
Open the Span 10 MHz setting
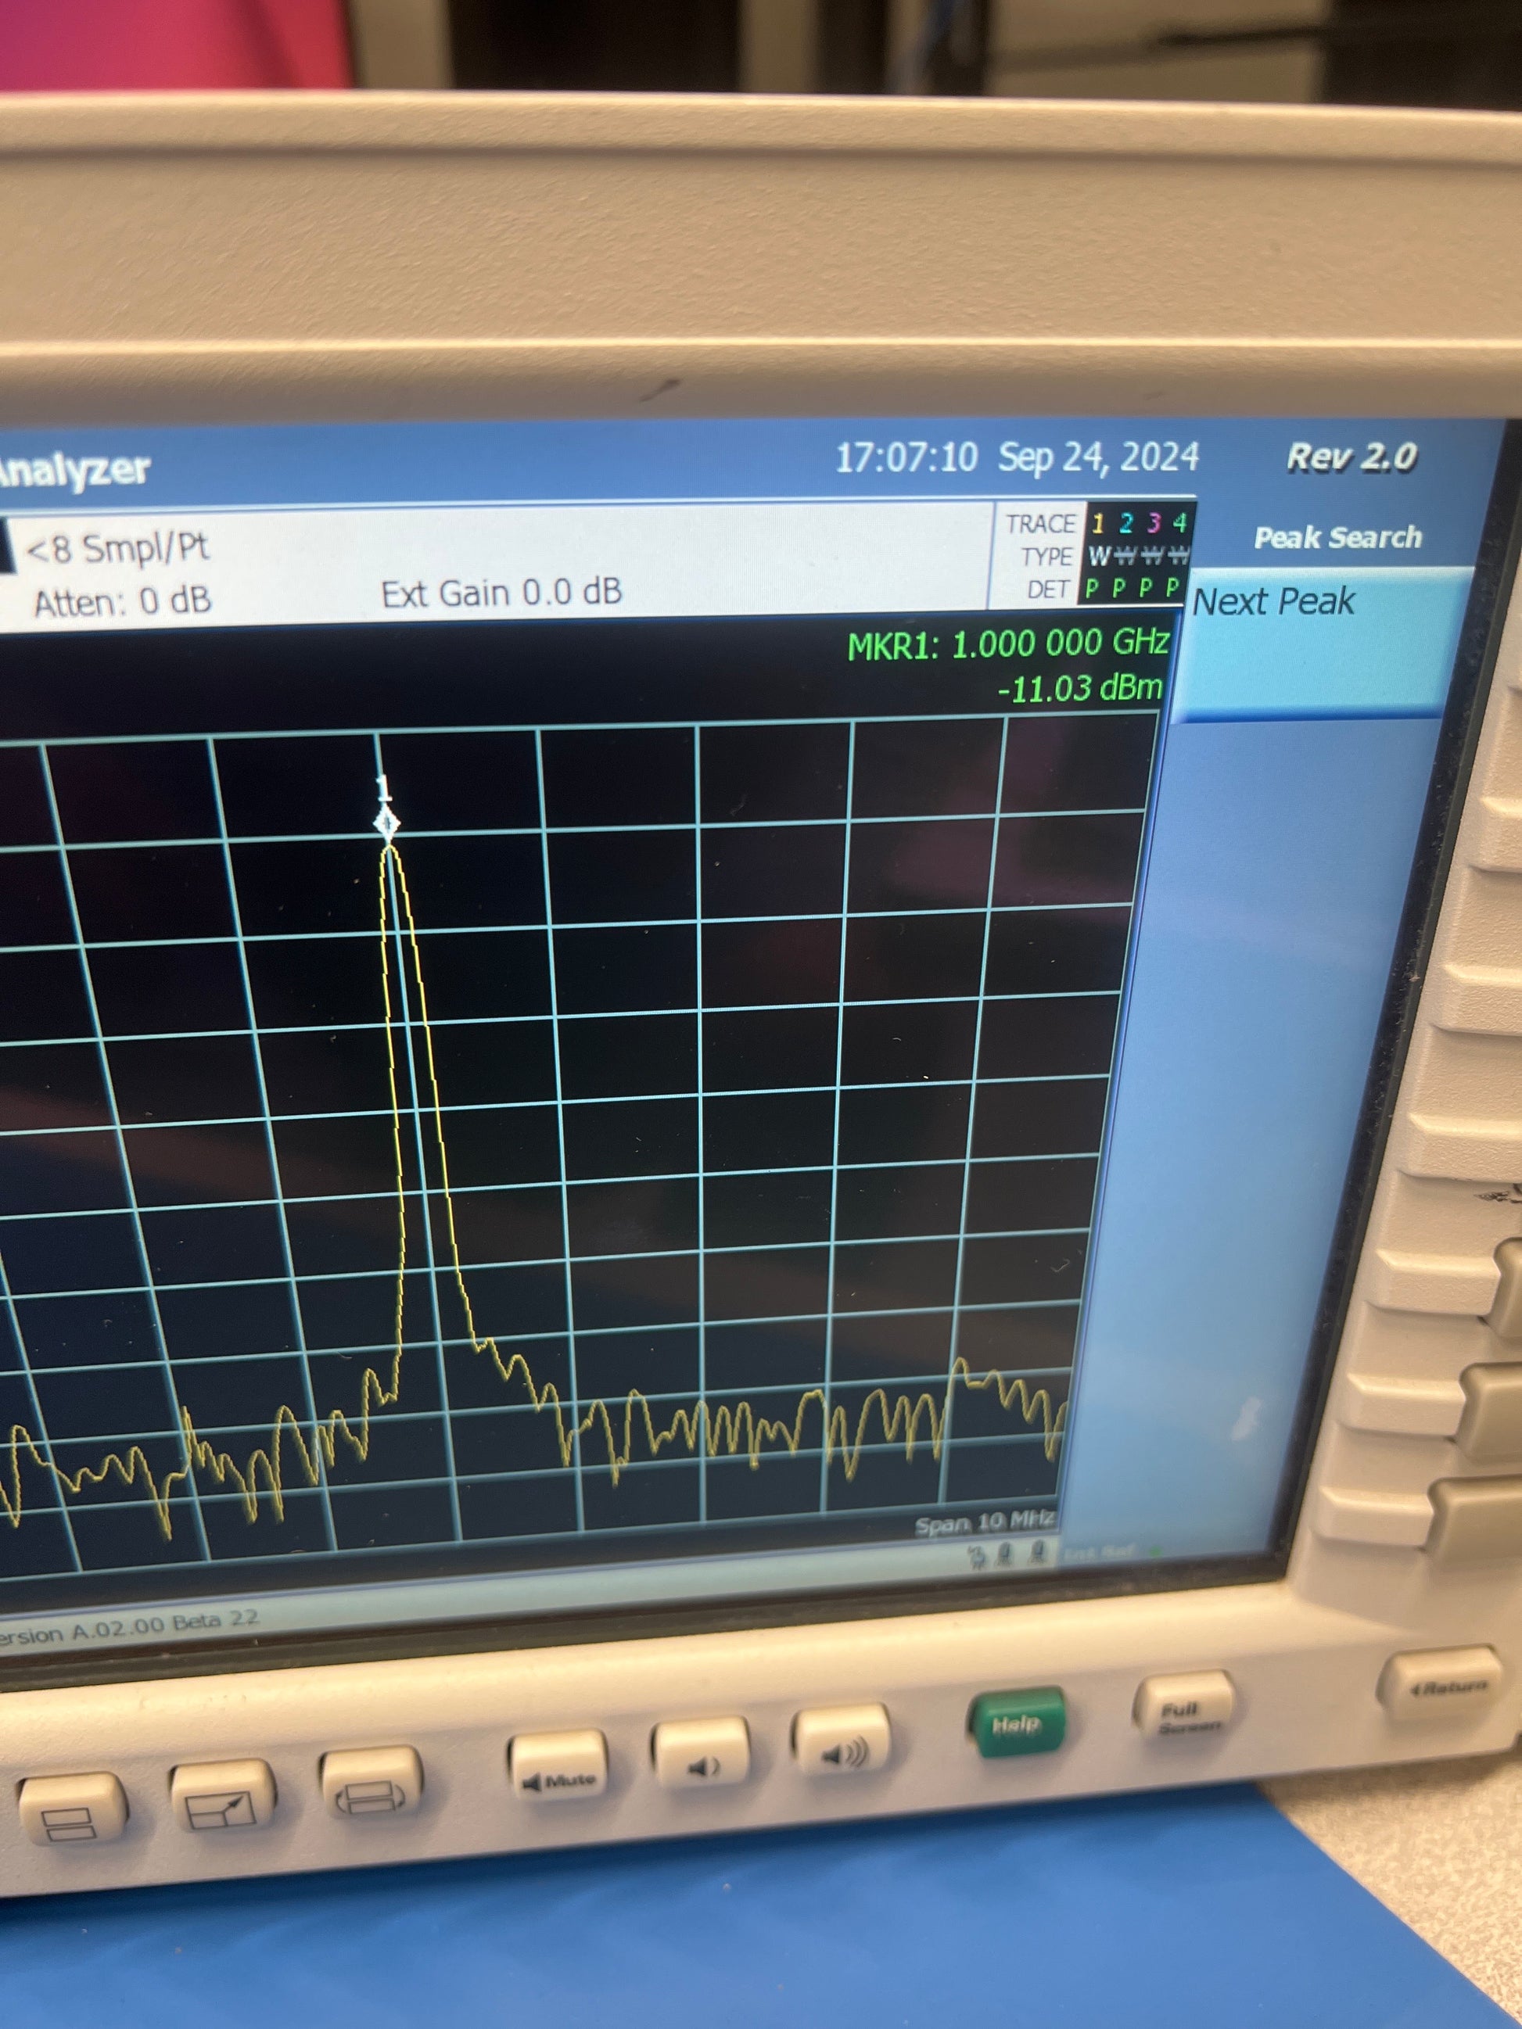click(985, 1524)
